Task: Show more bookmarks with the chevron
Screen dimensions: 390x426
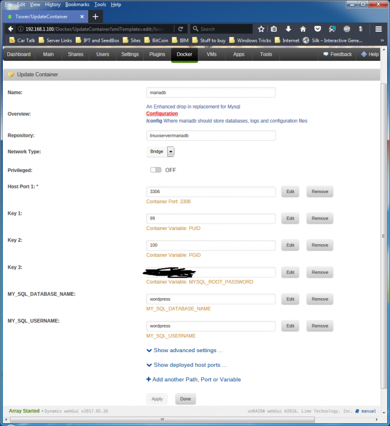Action: tap(382, 40)
